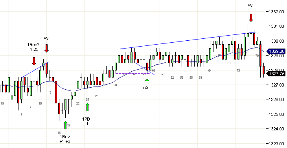Click the A2 annotation label
Viewport: 287px width, 148px height.
146,87
